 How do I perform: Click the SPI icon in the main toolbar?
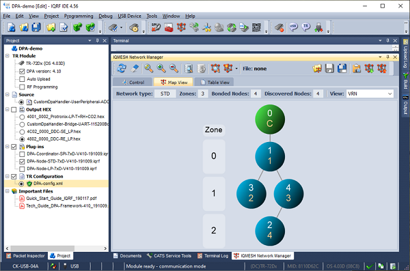156,27
